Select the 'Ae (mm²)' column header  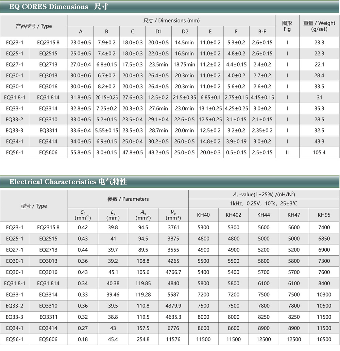(143, 215)
